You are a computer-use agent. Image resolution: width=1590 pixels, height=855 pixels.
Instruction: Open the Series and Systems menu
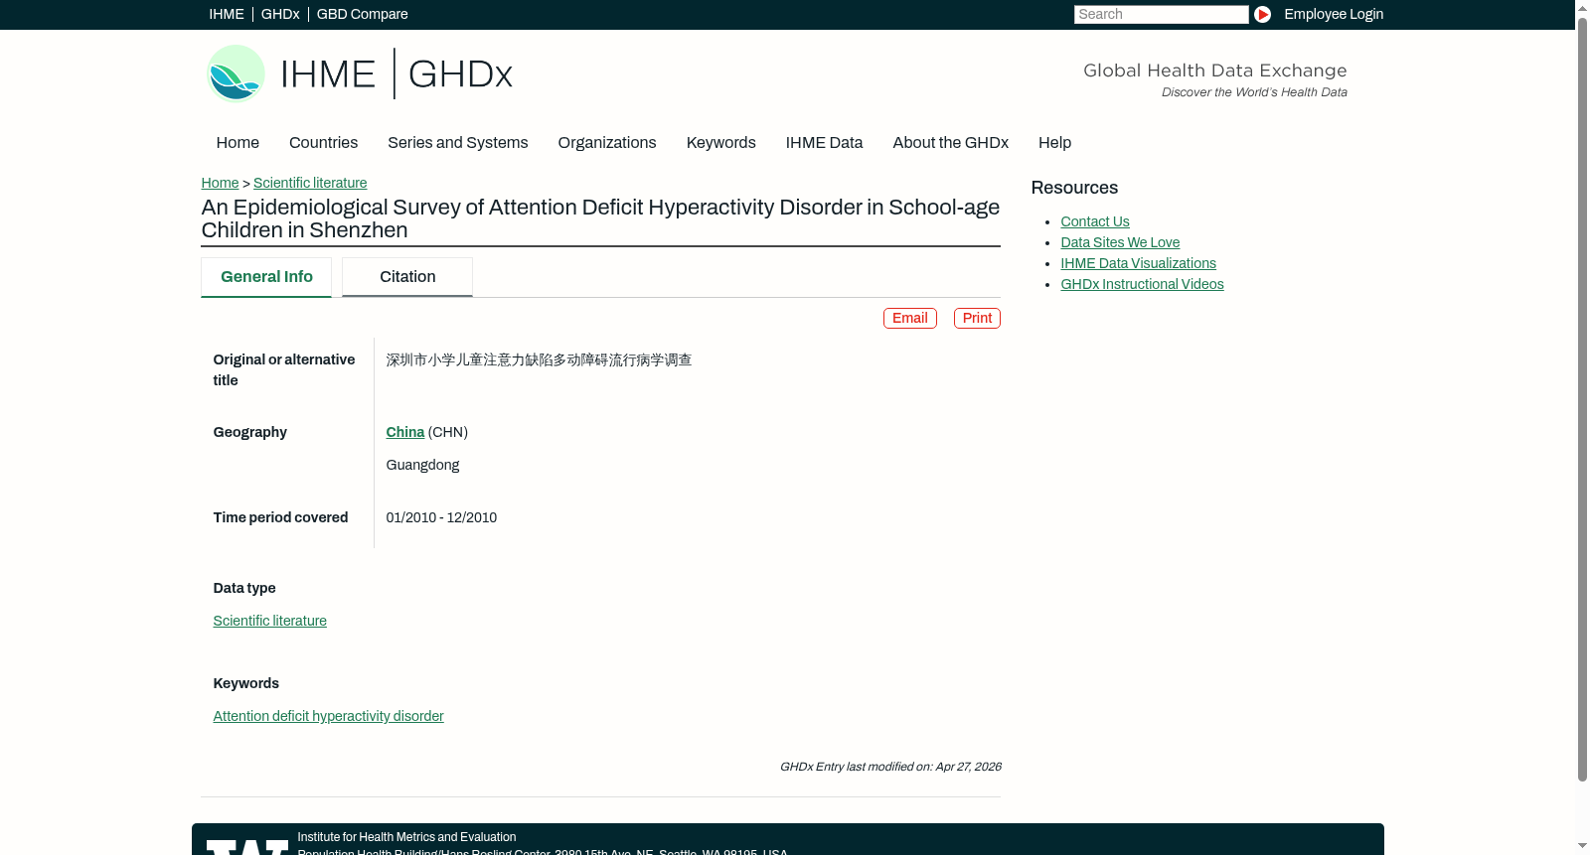(457, 143)
